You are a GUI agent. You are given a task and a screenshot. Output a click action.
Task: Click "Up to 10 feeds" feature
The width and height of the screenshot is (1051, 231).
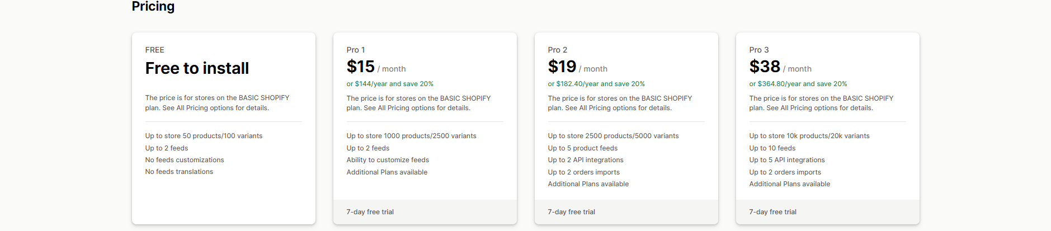point(772,148)
